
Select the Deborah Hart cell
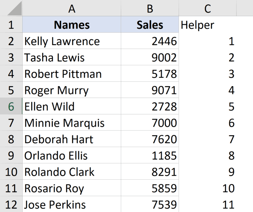pos(72,139)
